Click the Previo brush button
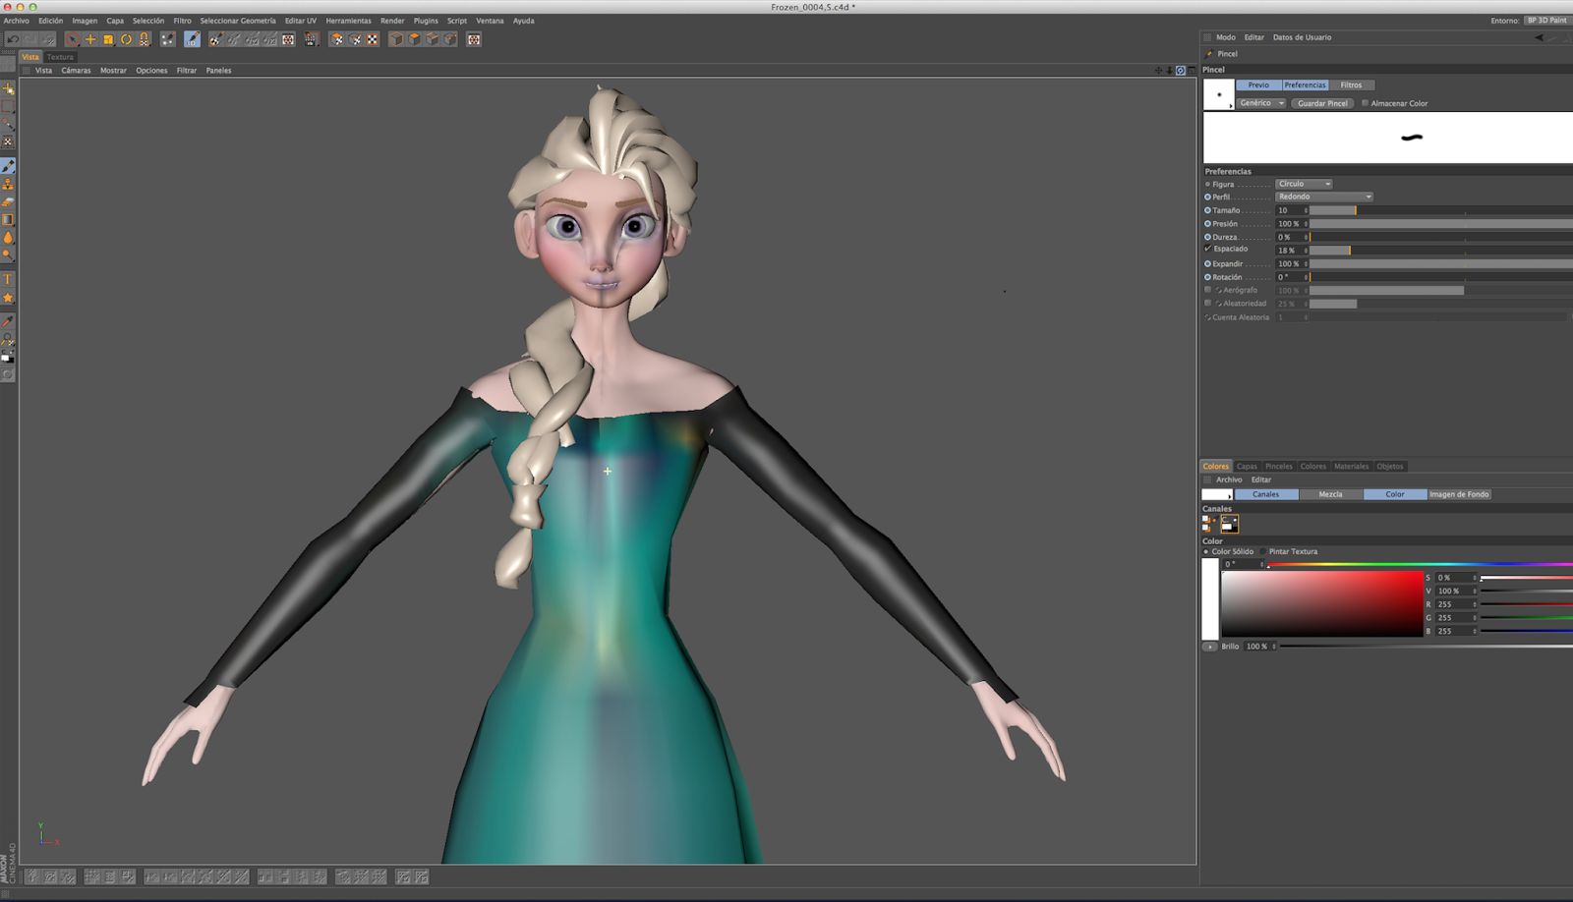1573x902 pixels. (x=1258, y=85)
